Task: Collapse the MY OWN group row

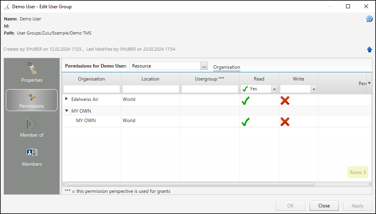Action: [67, 111]
